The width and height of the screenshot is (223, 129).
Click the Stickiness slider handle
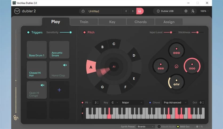[197, 33]
